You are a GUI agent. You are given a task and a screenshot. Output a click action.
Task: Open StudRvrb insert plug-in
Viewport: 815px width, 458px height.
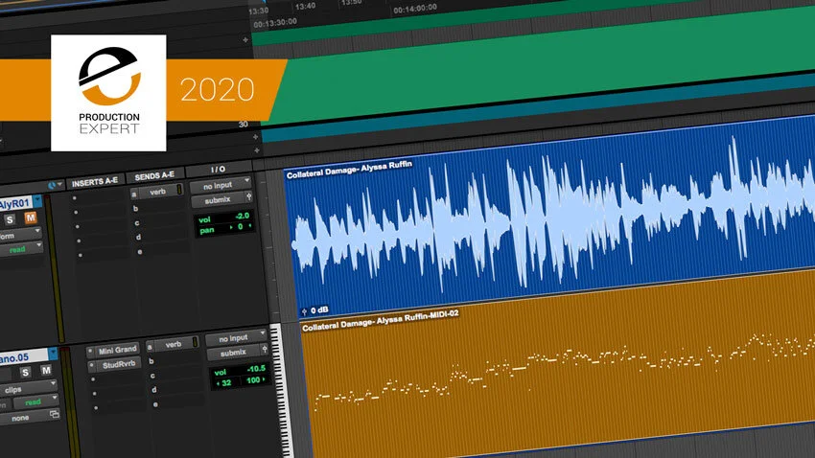pyautogui.click(x=119, y=364)
